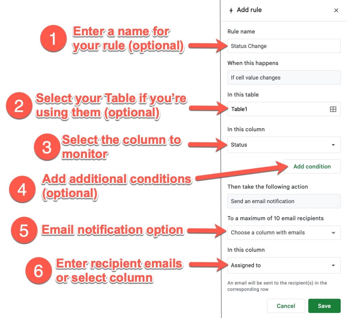Click the red number 3 circle badge
This screenshot has height=318, width=347.
47,147
